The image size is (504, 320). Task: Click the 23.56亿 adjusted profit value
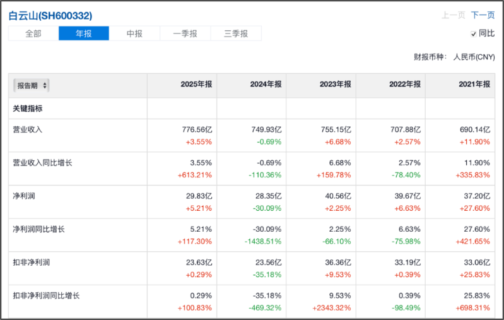click(268, 263)
